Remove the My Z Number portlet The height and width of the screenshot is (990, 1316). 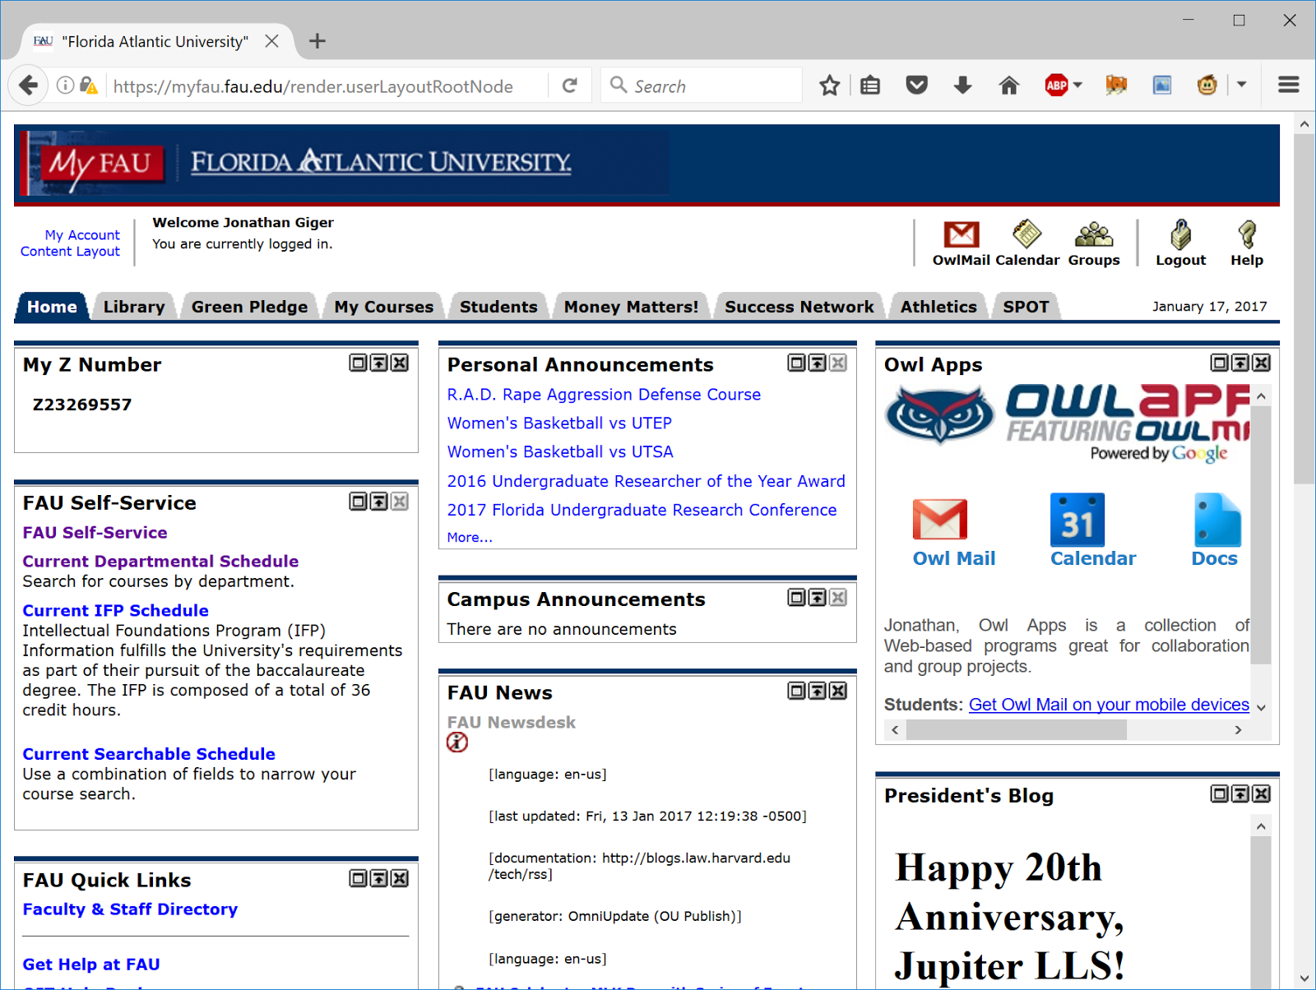tap(400, 363)
